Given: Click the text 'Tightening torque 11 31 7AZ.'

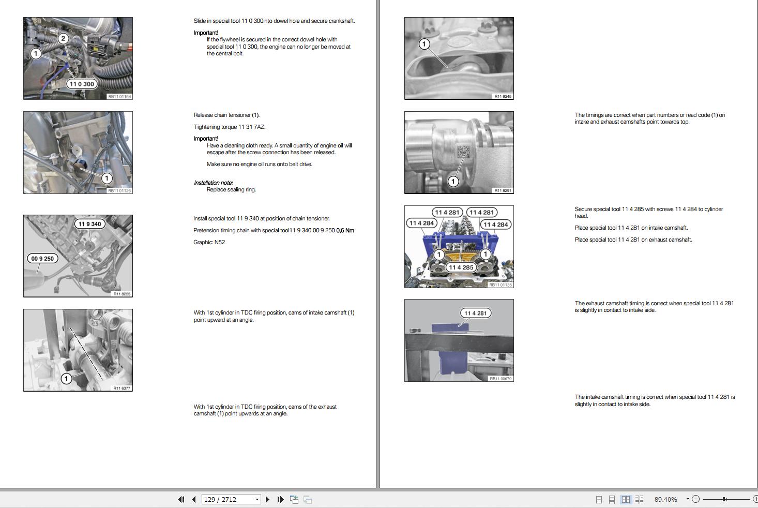Looking at the screenshot, I should tap(230, 127).
